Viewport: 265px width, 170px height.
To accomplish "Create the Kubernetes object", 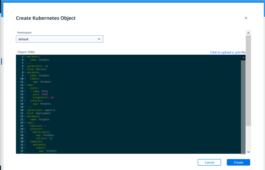I will click(x=238, y=163).
